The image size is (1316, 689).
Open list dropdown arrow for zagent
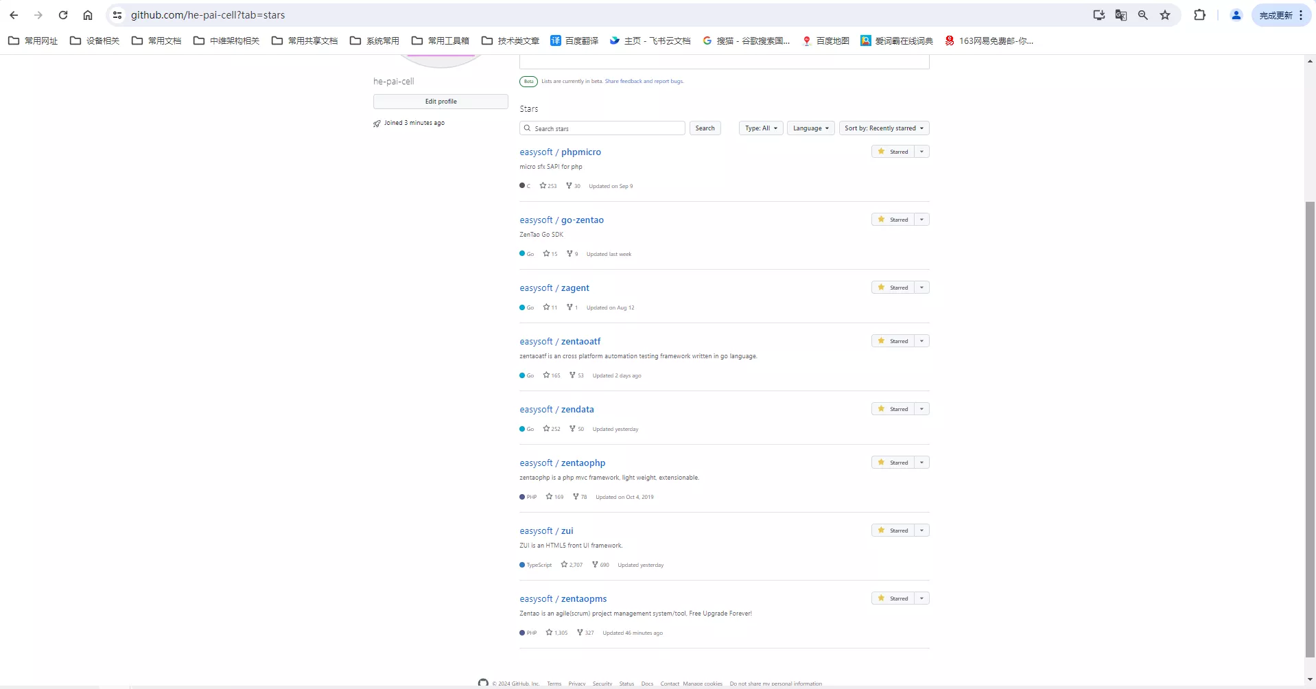[x=921, y=288]
